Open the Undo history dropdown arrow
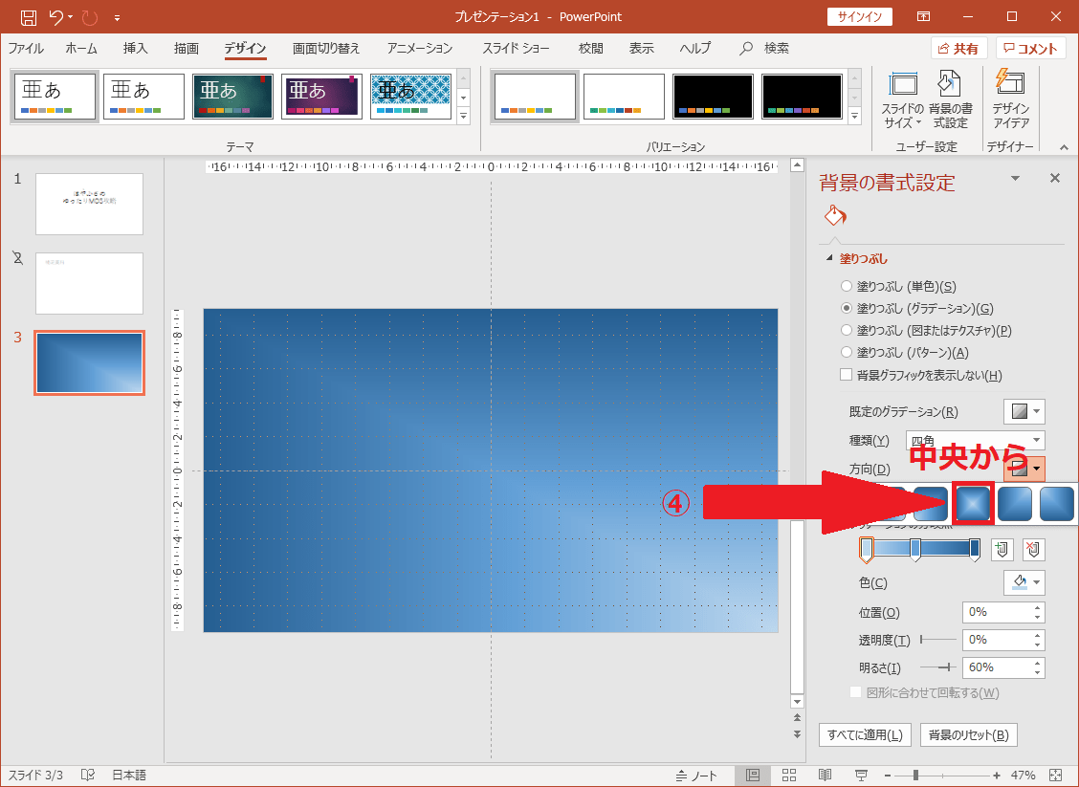 point(70,17)
